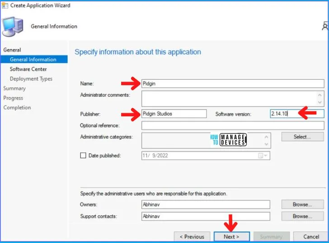329x243 pixels.
Task: Select General Information wizard step
Action: [34, 60]
